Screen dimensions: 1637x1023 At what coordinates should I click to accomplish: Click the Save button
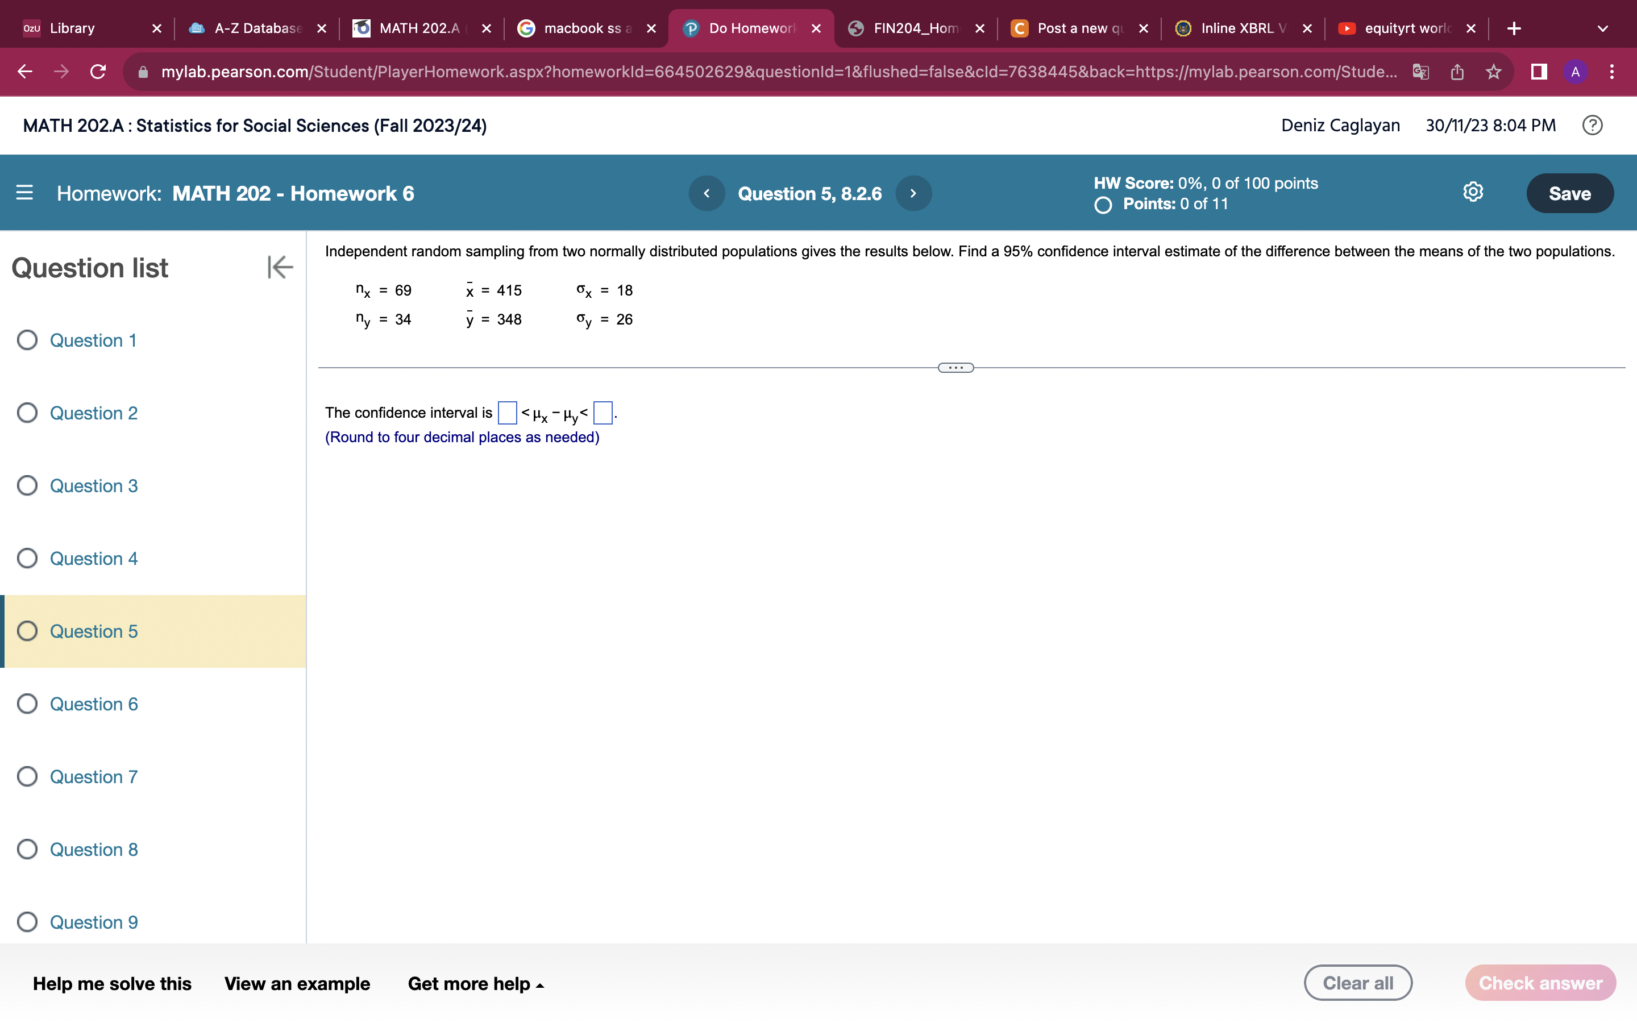[1569, 193]
